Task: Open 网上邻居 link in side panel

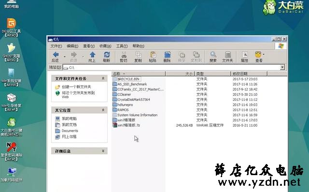Action: tap(69, 137)
